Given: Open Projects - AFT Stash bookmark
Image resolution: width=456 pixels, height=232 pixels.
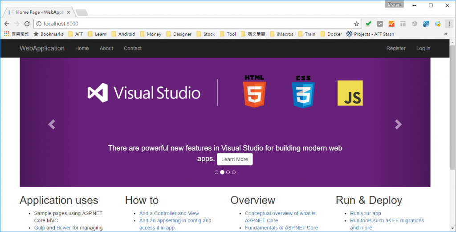Looking at the screenshot, I should (x=370, y=34).
